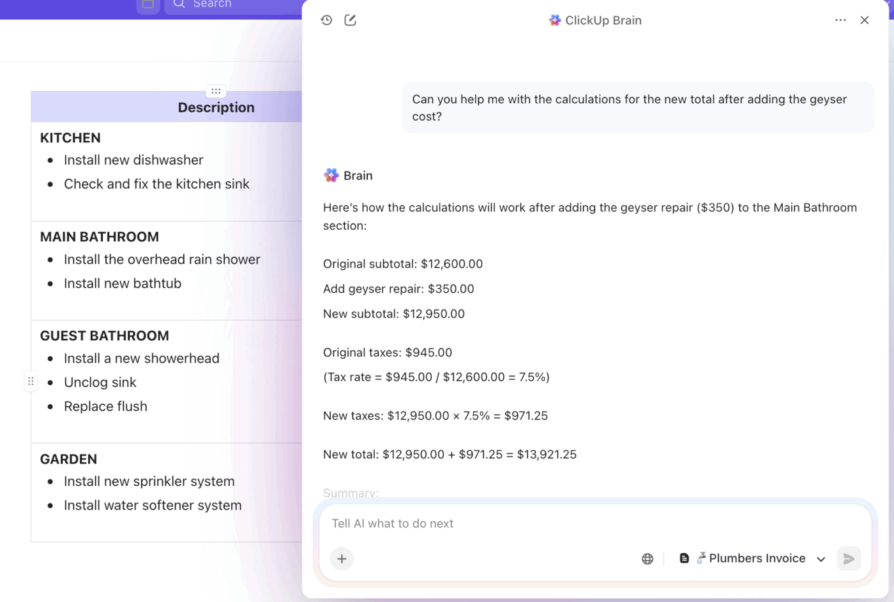This screenshot has height=602, width=894.
Task: Click the MAIN BATHROOM section heading
Action: point(100,237)
